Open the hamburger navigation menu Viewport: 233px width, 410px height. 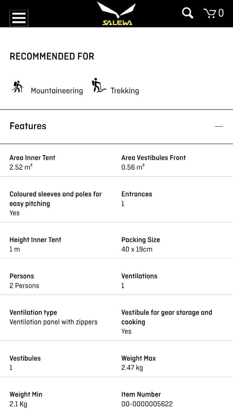(19, 17)
